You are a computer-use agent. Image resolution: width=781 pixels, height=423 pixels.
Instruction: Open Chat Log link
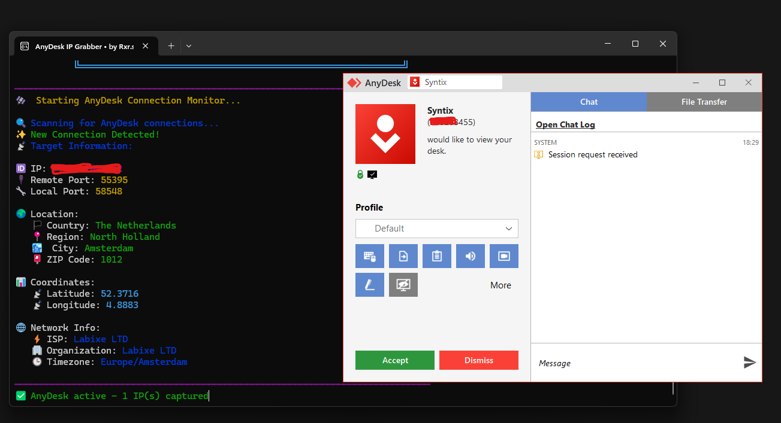pos(565,124)
